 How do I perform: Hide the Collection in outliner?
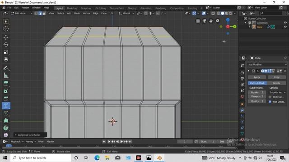coord(285,22)
